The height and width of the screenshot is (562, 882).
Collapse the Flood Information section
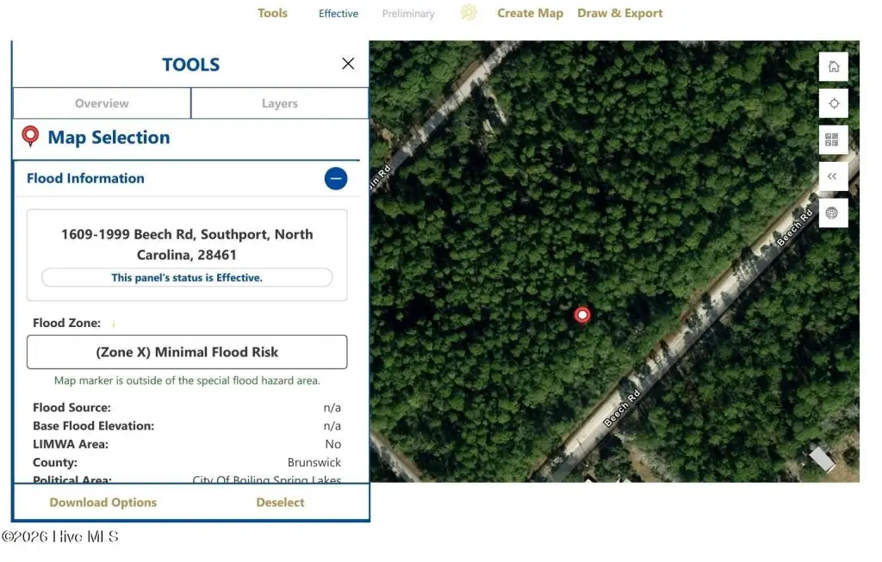point(336,178)
